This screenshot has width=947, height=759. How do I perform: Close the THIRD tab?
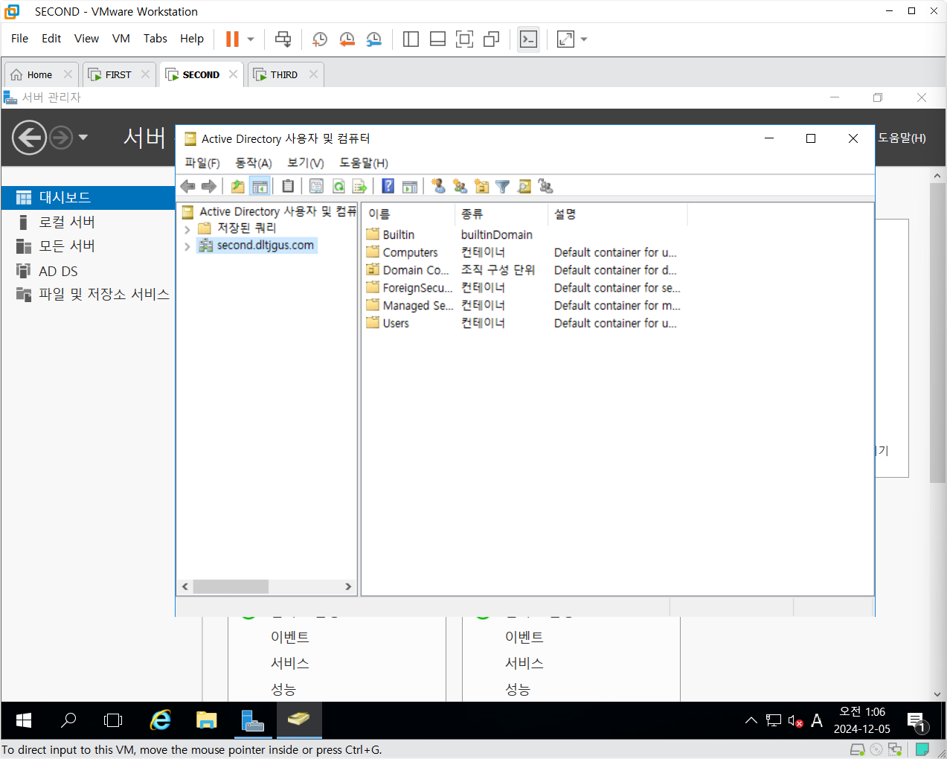pyautogui.click(x=313, y=74)
